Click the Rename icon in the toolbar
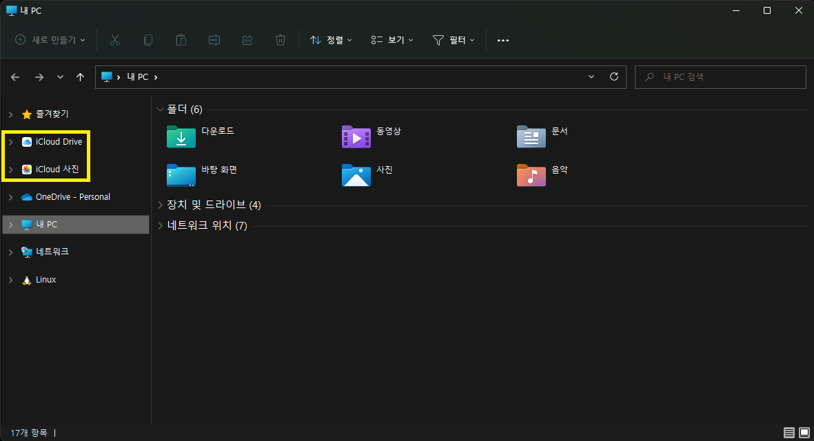 (x=214, y=40)
